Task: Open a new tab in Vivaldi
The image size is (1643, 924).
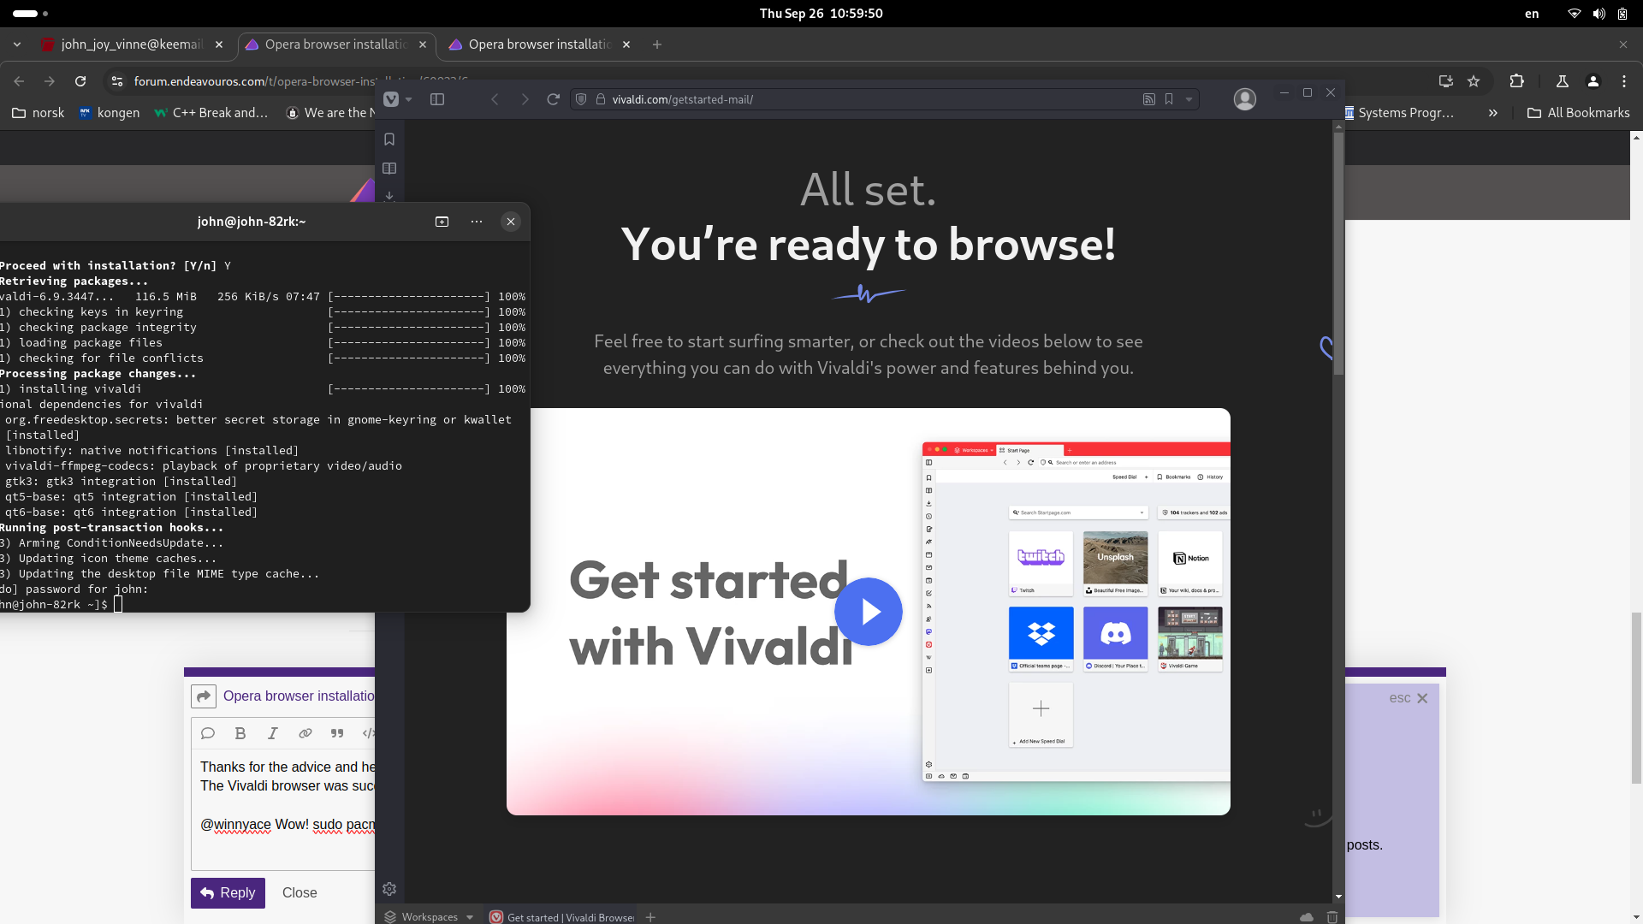Action: (x=650, y=916)
